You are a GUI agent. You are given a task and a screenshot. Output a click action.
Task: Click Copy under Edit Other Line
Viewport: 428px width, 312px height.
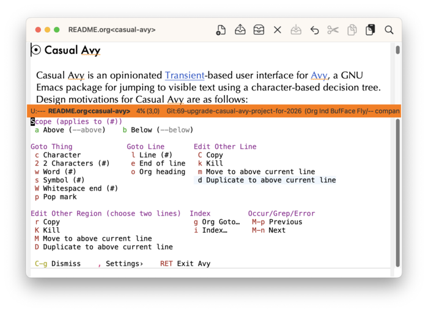[x=210, y=155]
